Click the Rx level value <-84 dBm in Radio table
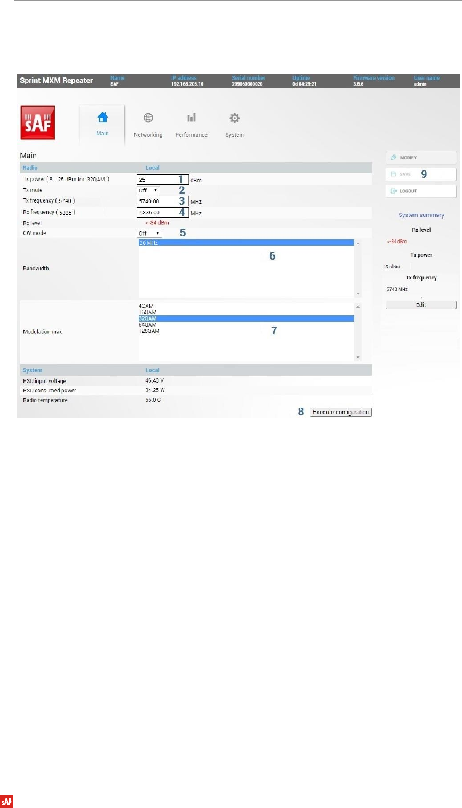Viewport: 462px width, 808px height. tap(157, 223)
